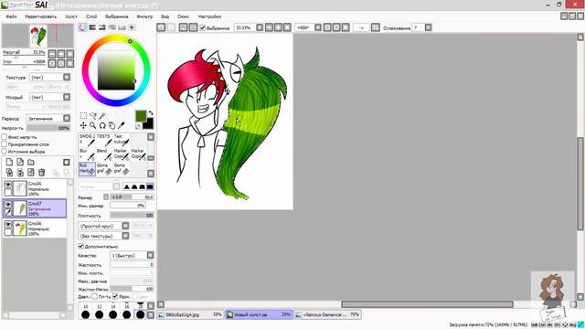Select the move layer tool
This screenshot has height=329, width=585.
click(83, 126)
